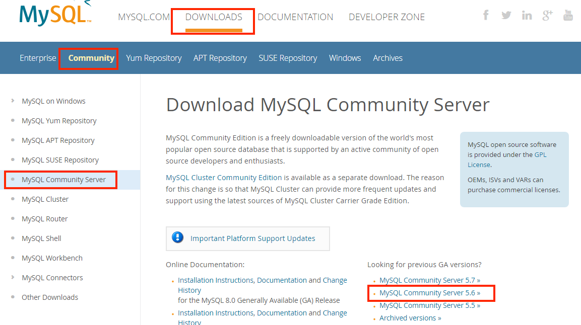This screenshot has width=581, height=325.
Task: Open the SUSE Repository tab
Action: click(288, 58)
